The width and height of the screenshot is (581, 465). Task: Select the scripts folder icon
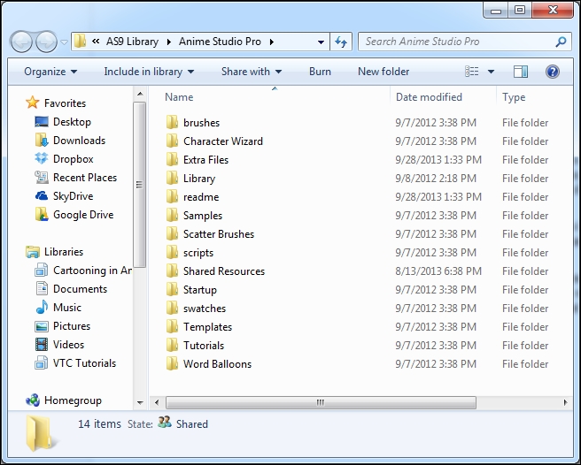coord(172,252)
